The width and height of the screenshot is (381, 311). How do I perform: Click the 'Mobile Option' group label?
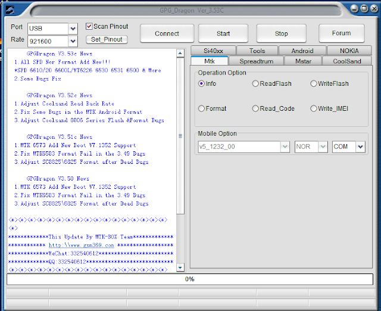[x=217, y=133]
